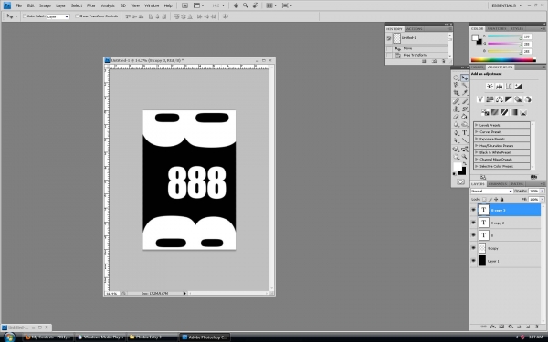Select the Magic Wand tool
548x342 pixels.
point(465,85)
